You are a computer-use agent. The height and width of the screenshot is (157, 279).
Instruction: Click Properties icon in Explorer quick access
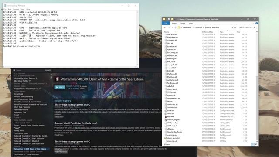tap(169, 19)
